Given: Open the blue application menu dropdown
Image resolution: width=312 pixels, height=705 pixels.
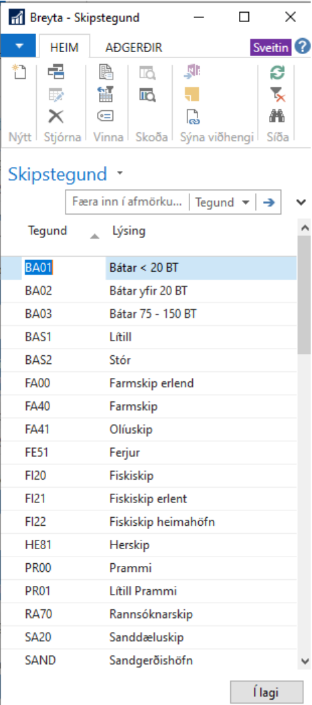Looking at the screenshot, I should (19, 46).
